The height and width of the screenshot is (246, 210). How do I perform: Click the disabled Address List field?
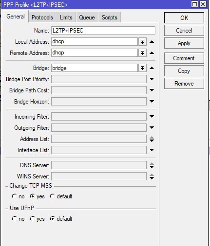click(99, 139)
